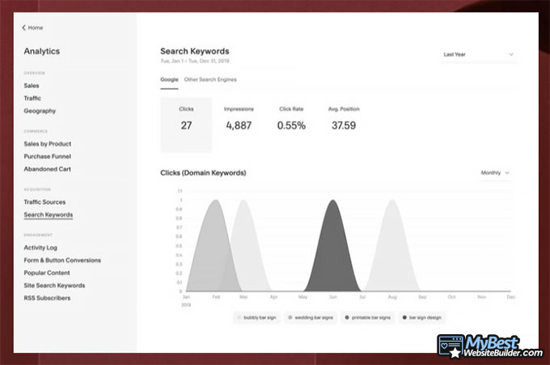550x365 pixels.
Task: Switch to the Other Search Engines tab
Action: pos(210,79)
